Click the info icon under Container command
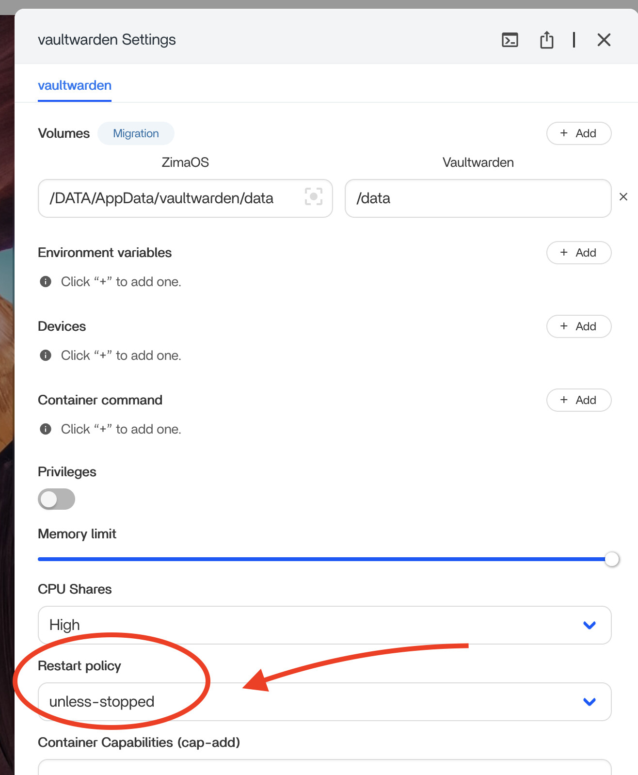 46,429
